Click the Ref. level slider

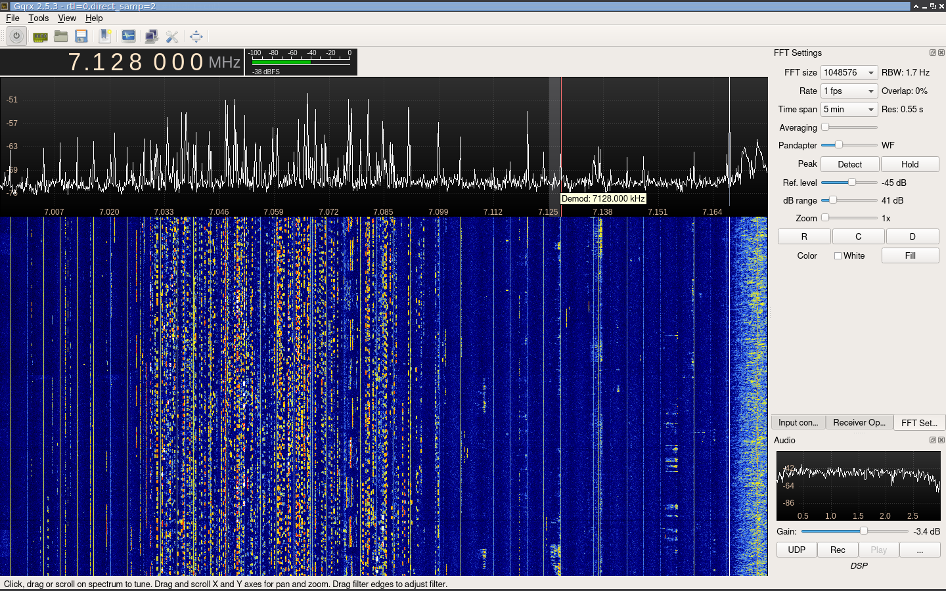849,183
